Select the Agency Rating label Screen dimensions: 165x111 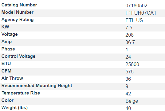(18, 20)
